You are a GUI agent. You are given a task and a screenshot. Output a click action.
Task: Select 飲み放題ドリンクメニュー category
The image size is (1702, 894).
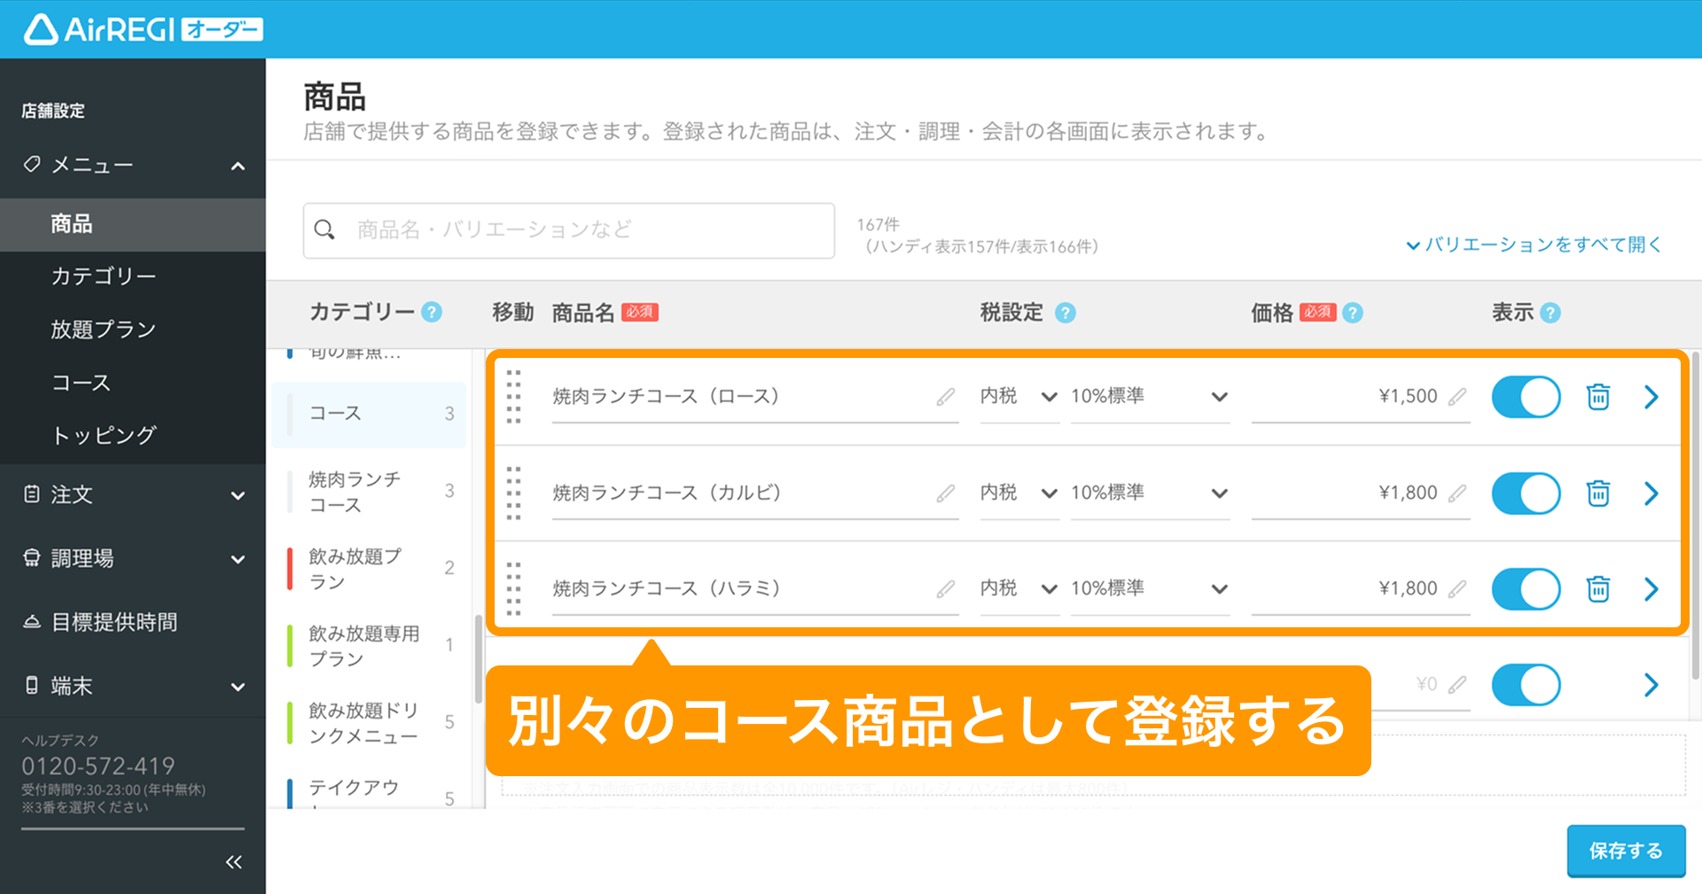pyautogui.click(x=369, y=723)
